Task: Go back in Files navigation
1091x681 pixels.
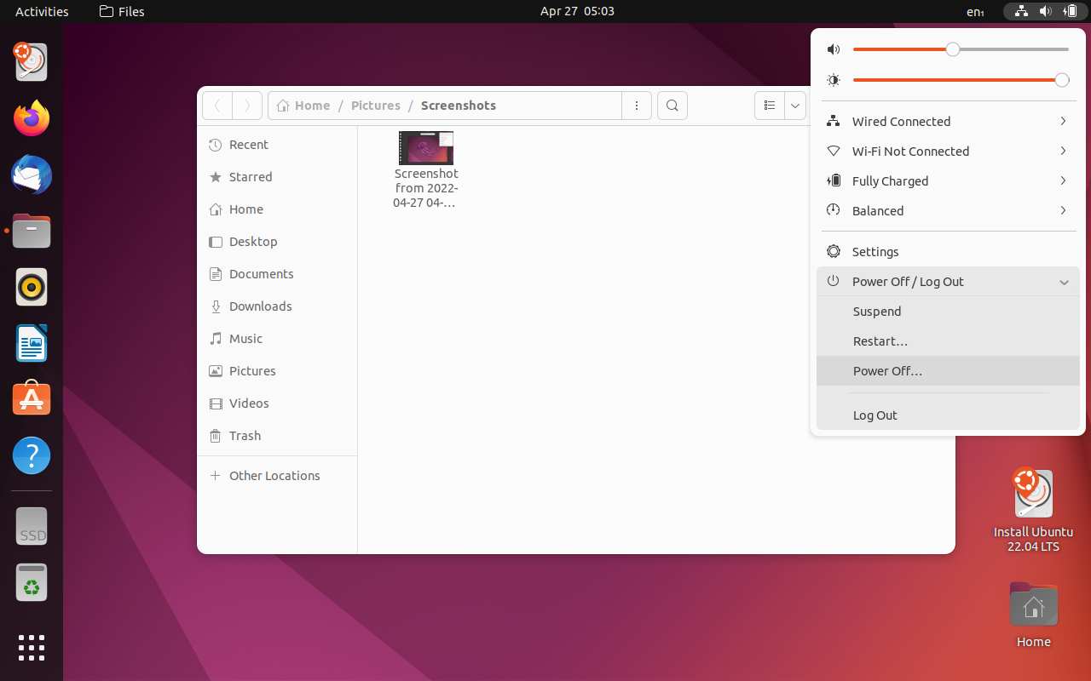Action: (x=217, y=106)
